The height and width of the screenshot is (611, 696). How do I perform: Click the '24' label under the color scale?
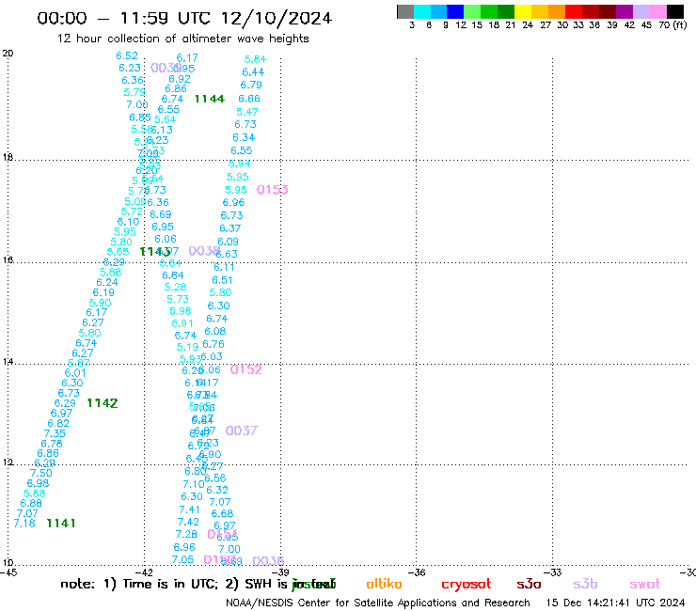[528, 24]
